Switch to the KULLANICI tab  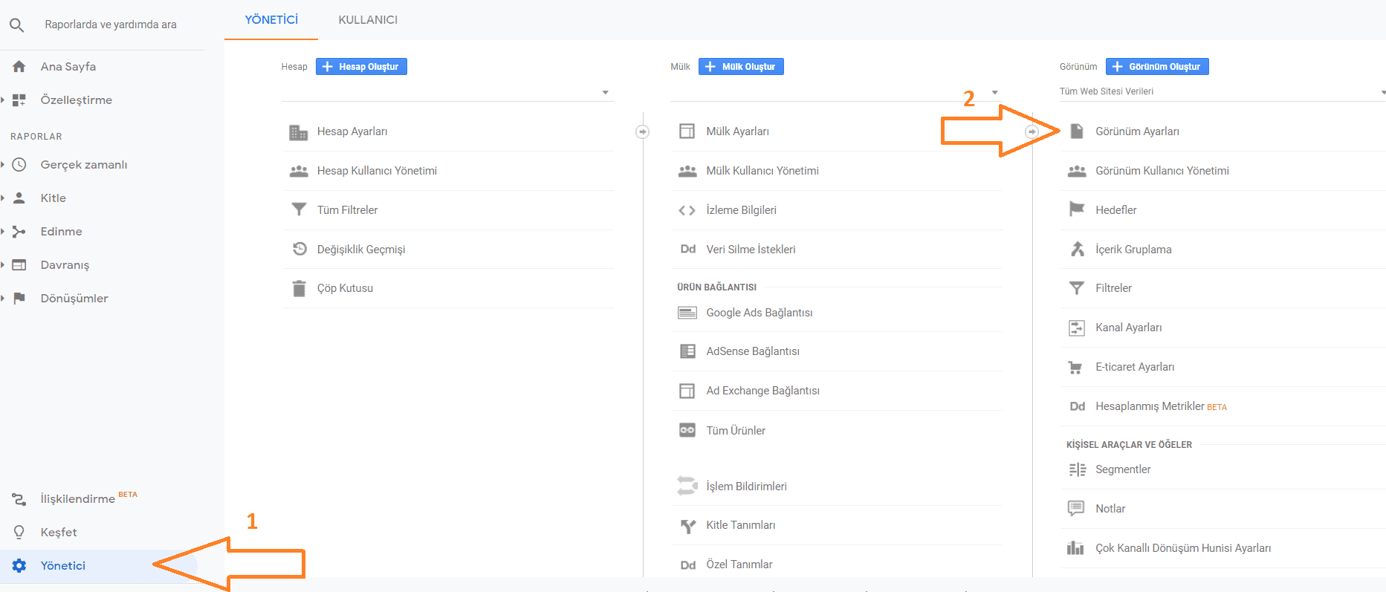[368, 20]
